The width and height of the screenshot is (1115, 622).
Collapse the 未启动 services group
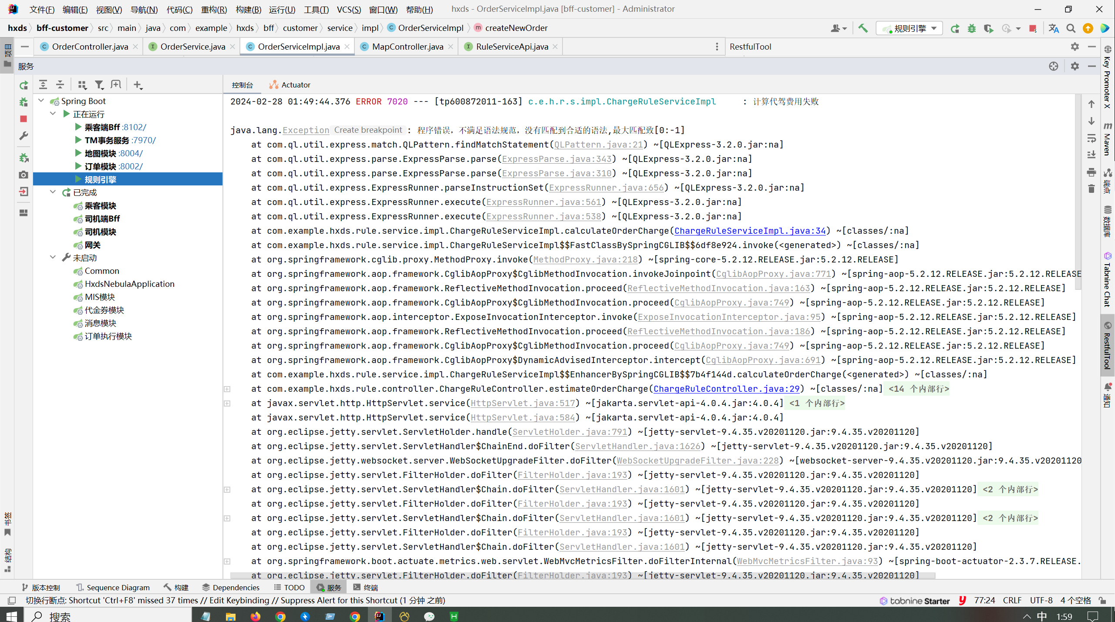pos(53,258)
